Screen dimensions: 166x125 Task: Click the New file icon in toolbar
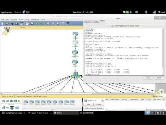click(2, 24)
